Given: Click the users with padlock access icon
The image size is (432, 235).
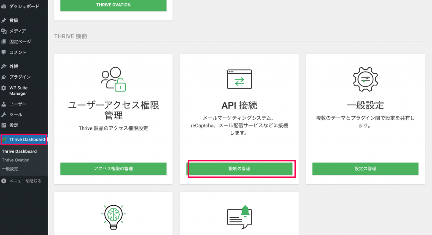Looking at the screenshot, I should [x=113, y=79].
